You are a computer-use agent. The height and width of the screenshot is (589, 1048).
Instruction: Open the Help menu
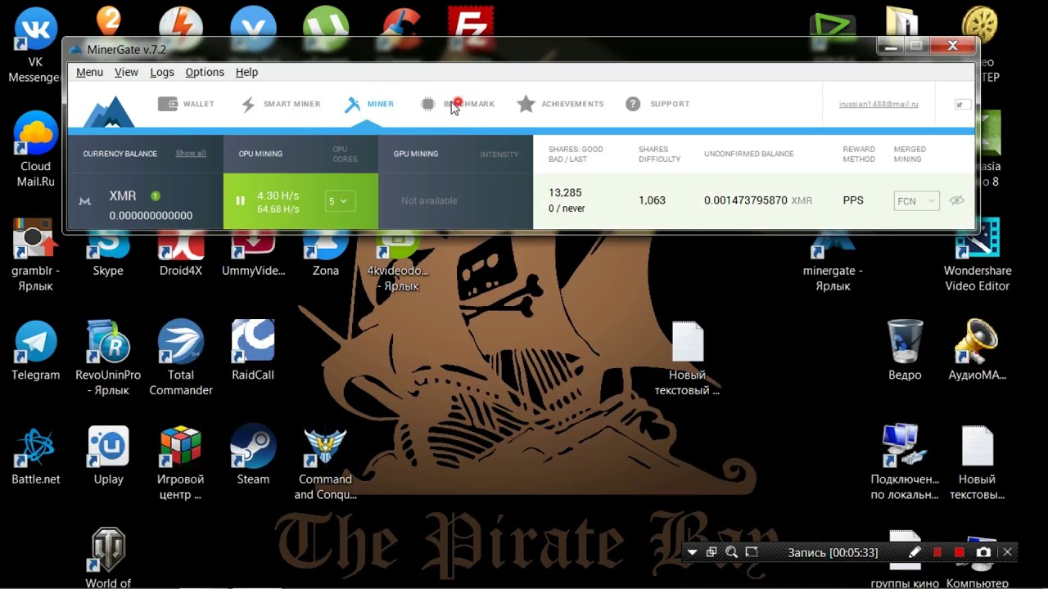point(246,72)
